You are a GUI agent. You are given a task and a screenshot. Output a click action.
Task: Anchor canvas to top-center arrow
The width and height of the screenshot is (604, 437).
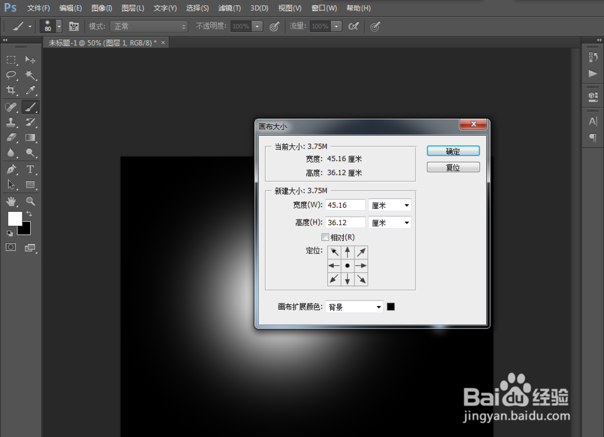[347, 252]
